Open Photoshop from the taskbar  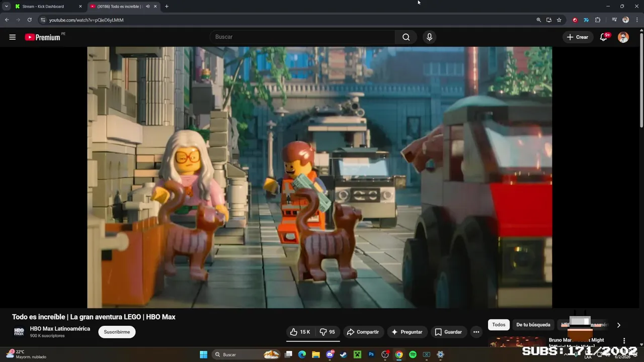pyautogui.click(x=371, y=354)
